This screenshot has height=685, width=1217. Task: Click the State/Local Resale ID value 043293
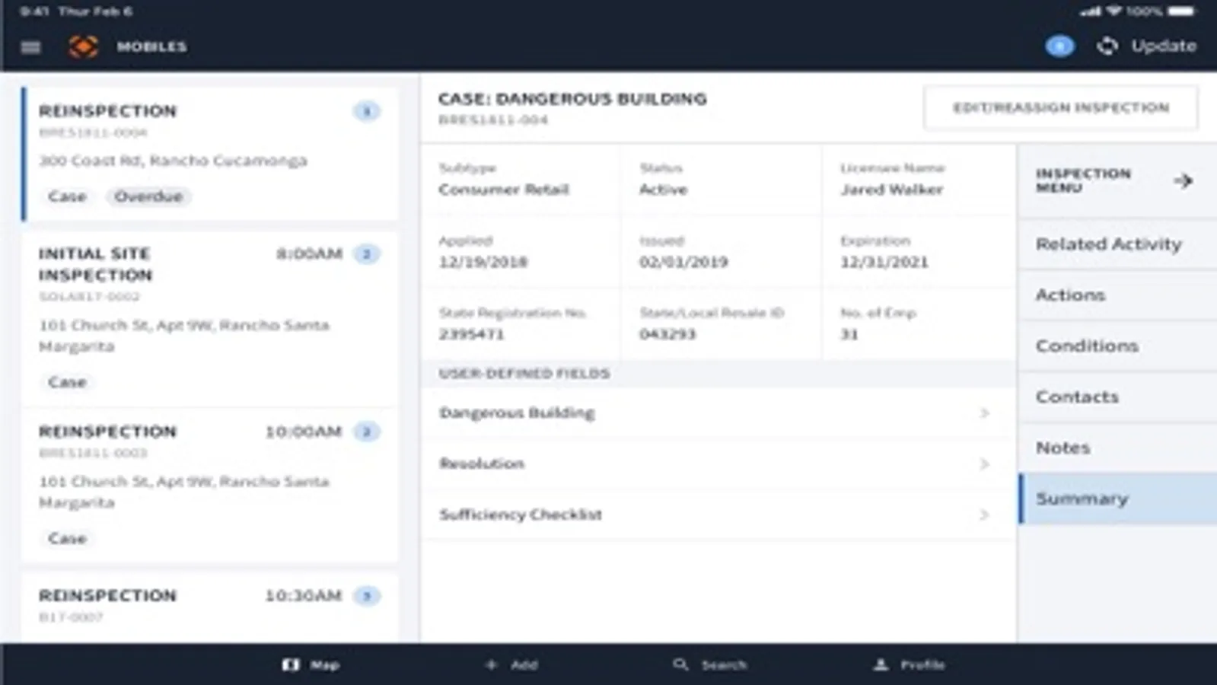pos(667,334)
